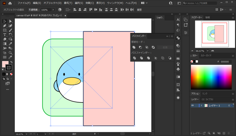Open the workspace switcher dropdown

tap(144, 3)
